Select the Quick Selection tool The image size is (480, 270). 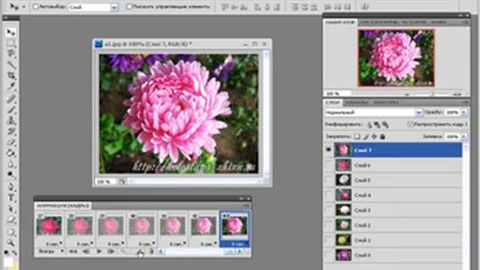click(11, 65)
